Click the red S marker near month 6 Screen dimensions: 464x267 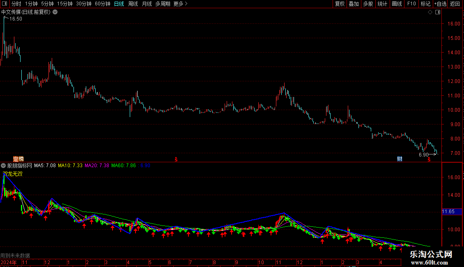point(176,159)
